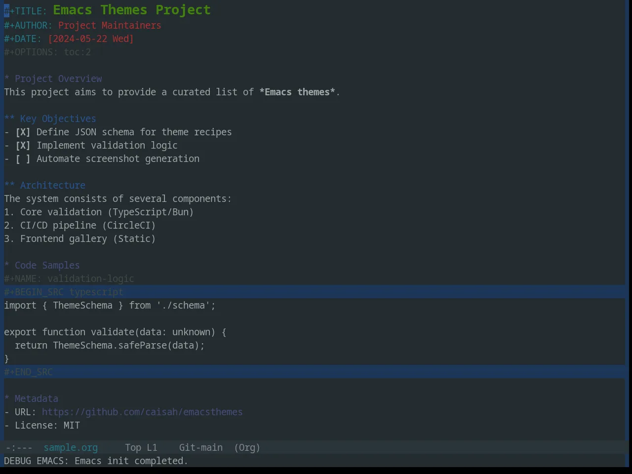Screen dimensions: 632x474
Task: Click the export function validate line
Action: pyautogui.click(x=115, y=332)
